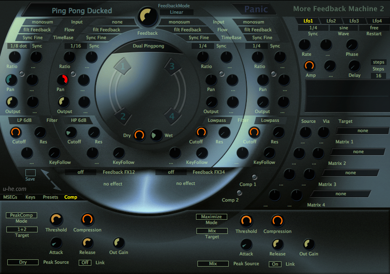
Task: Toggle the LED beside the red Pan knob
Action: (73, 74)
